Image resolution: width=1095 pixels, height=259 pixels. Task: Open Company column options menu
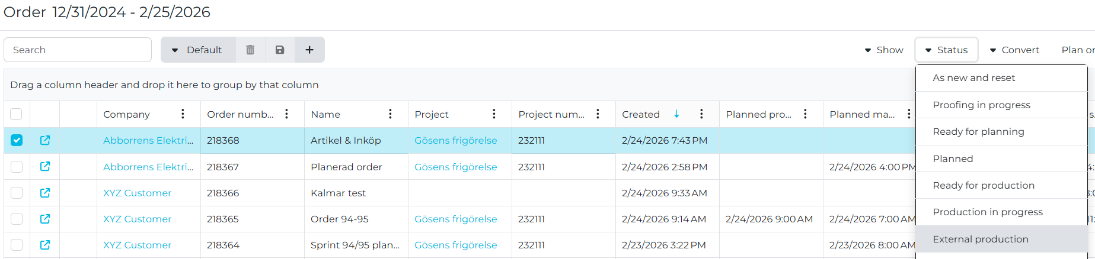pyautogui.click(x=183, y=114)
